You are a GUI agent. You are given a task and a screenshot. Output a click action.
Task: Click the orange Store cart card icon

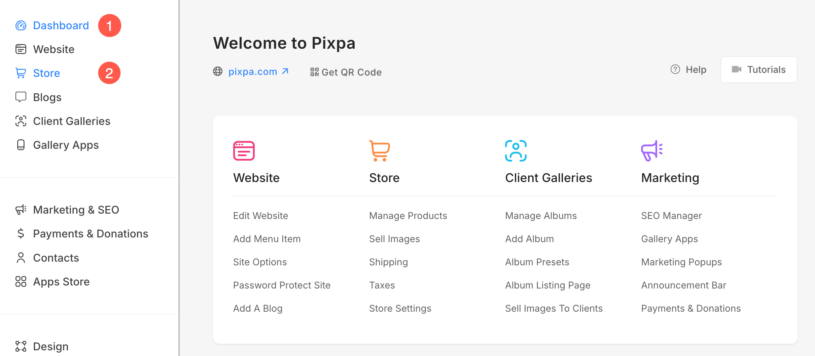(x=380, y=151)
